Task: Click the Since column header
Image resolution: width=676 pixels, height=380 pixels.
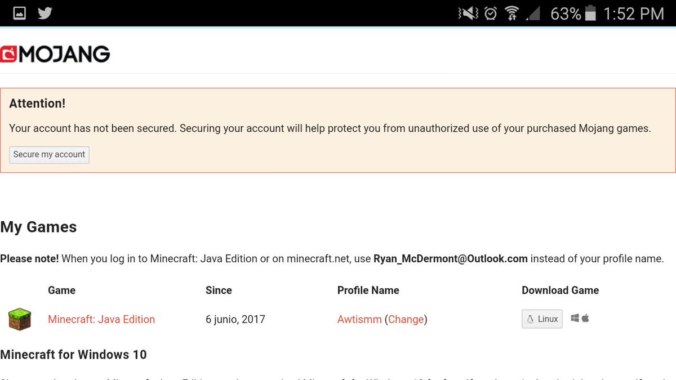Action: click(219, 290)
